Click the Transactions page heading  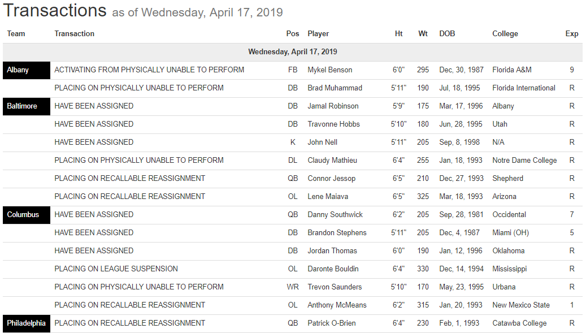click(x=55, y=10)
